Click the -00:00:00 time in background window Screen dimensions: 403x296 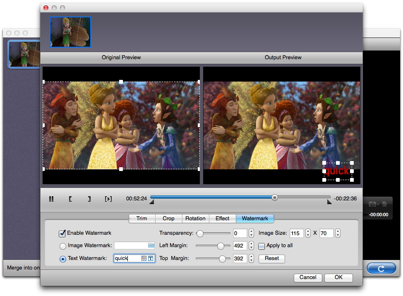(379, 214)
